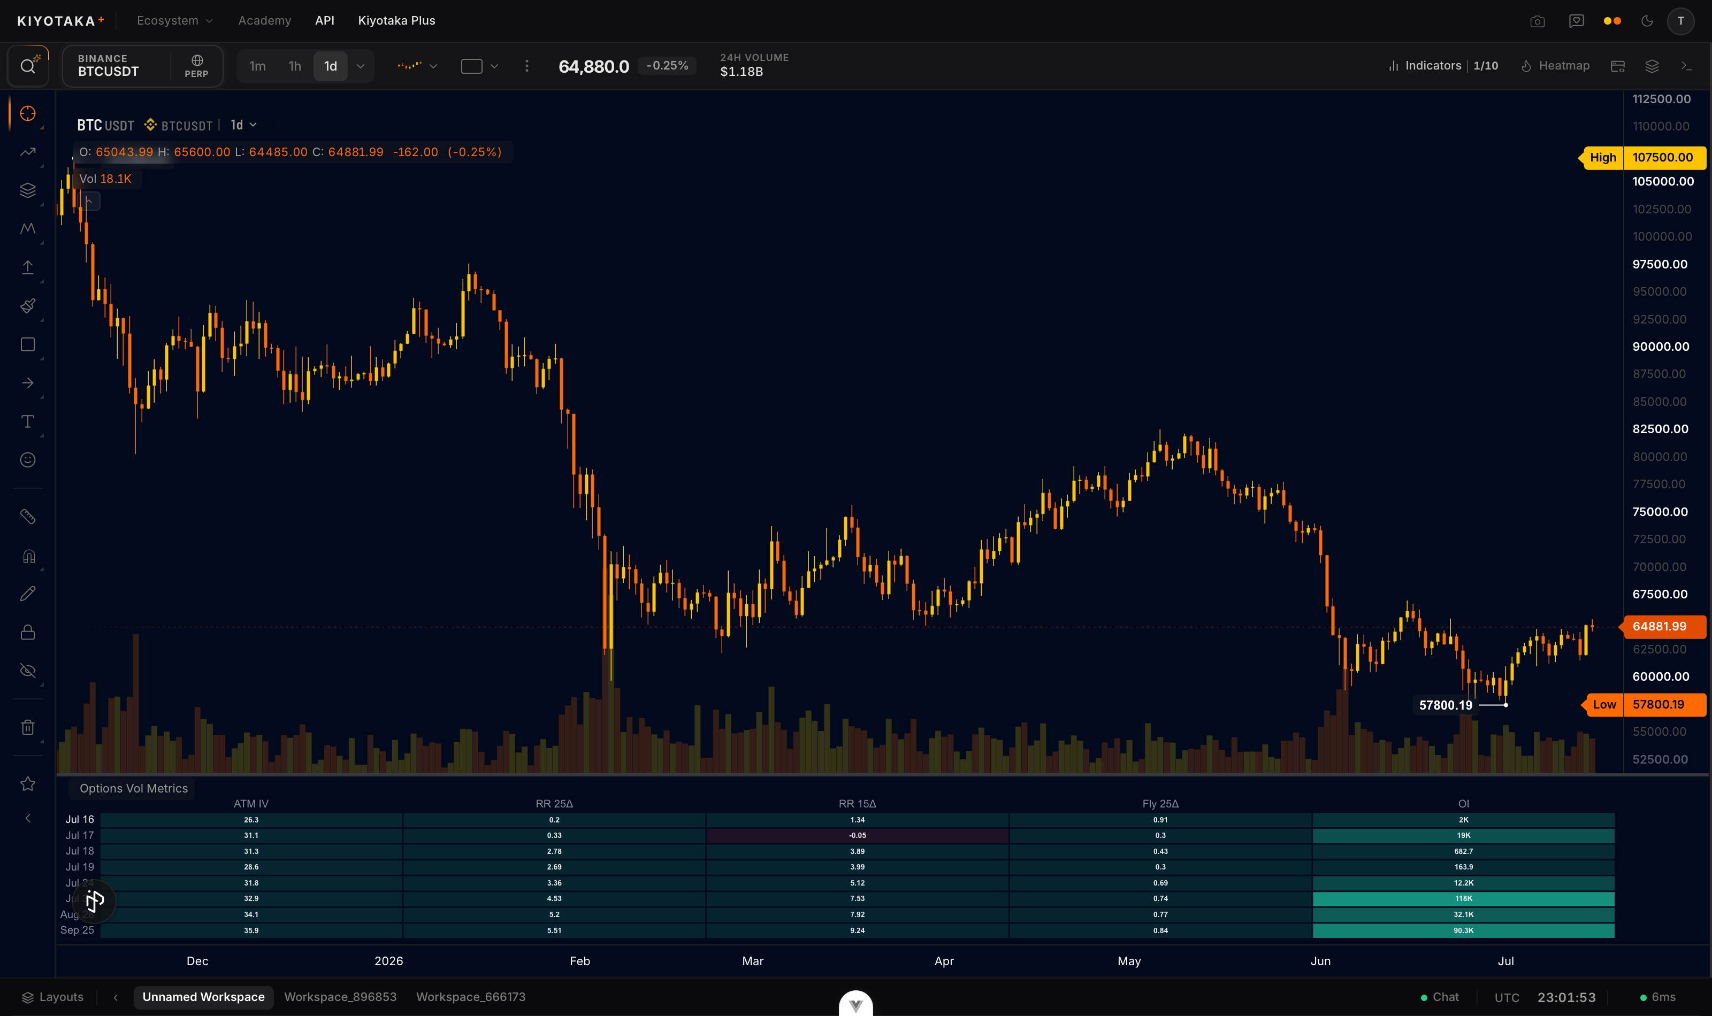Open the Layouts menu

point(53,997)
